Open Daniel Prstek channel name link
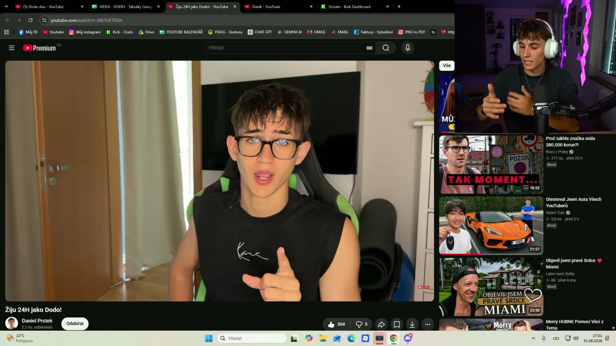Screen dimensions: 616x346 [x=37, y=321]
